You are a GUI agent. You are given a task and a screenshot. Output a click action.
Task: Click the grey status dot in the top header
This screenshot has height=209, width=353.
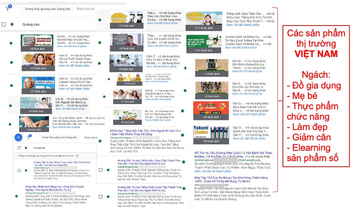pos(12,24)
